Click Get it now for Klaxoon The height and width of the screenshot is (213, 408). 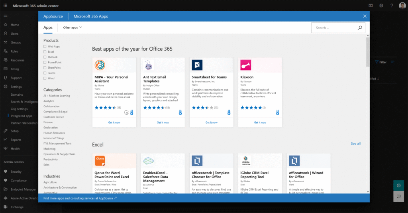[260, 122]
